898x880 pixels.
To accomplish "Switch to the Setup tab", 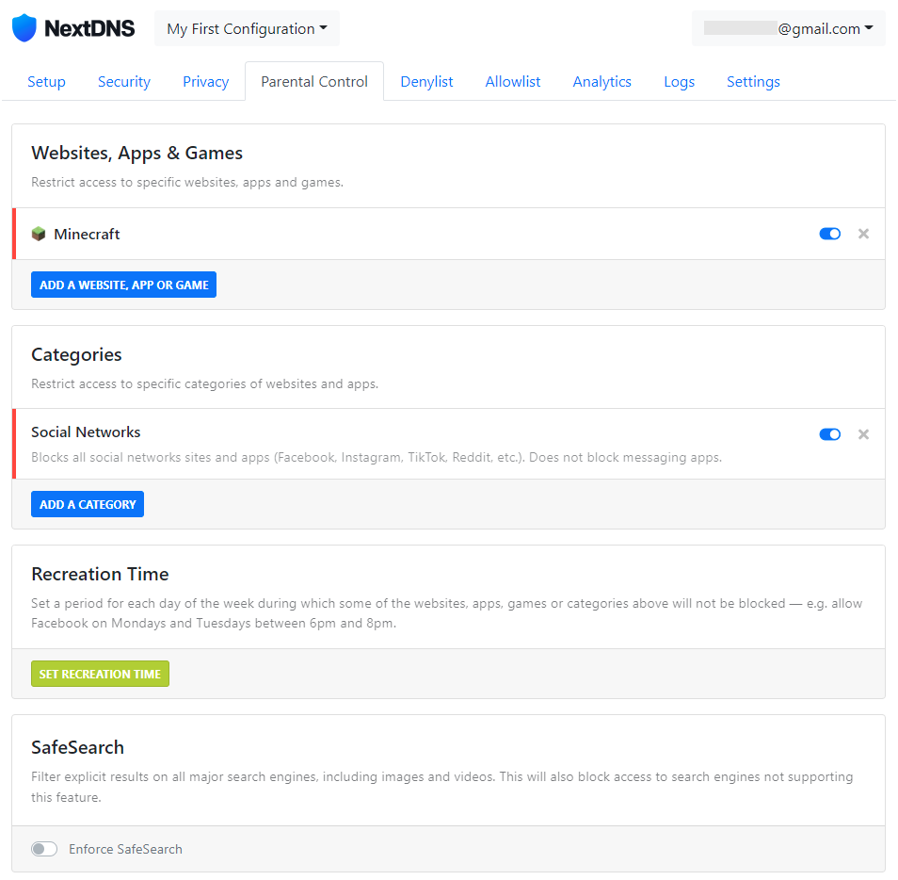I will tap(46, 82).
